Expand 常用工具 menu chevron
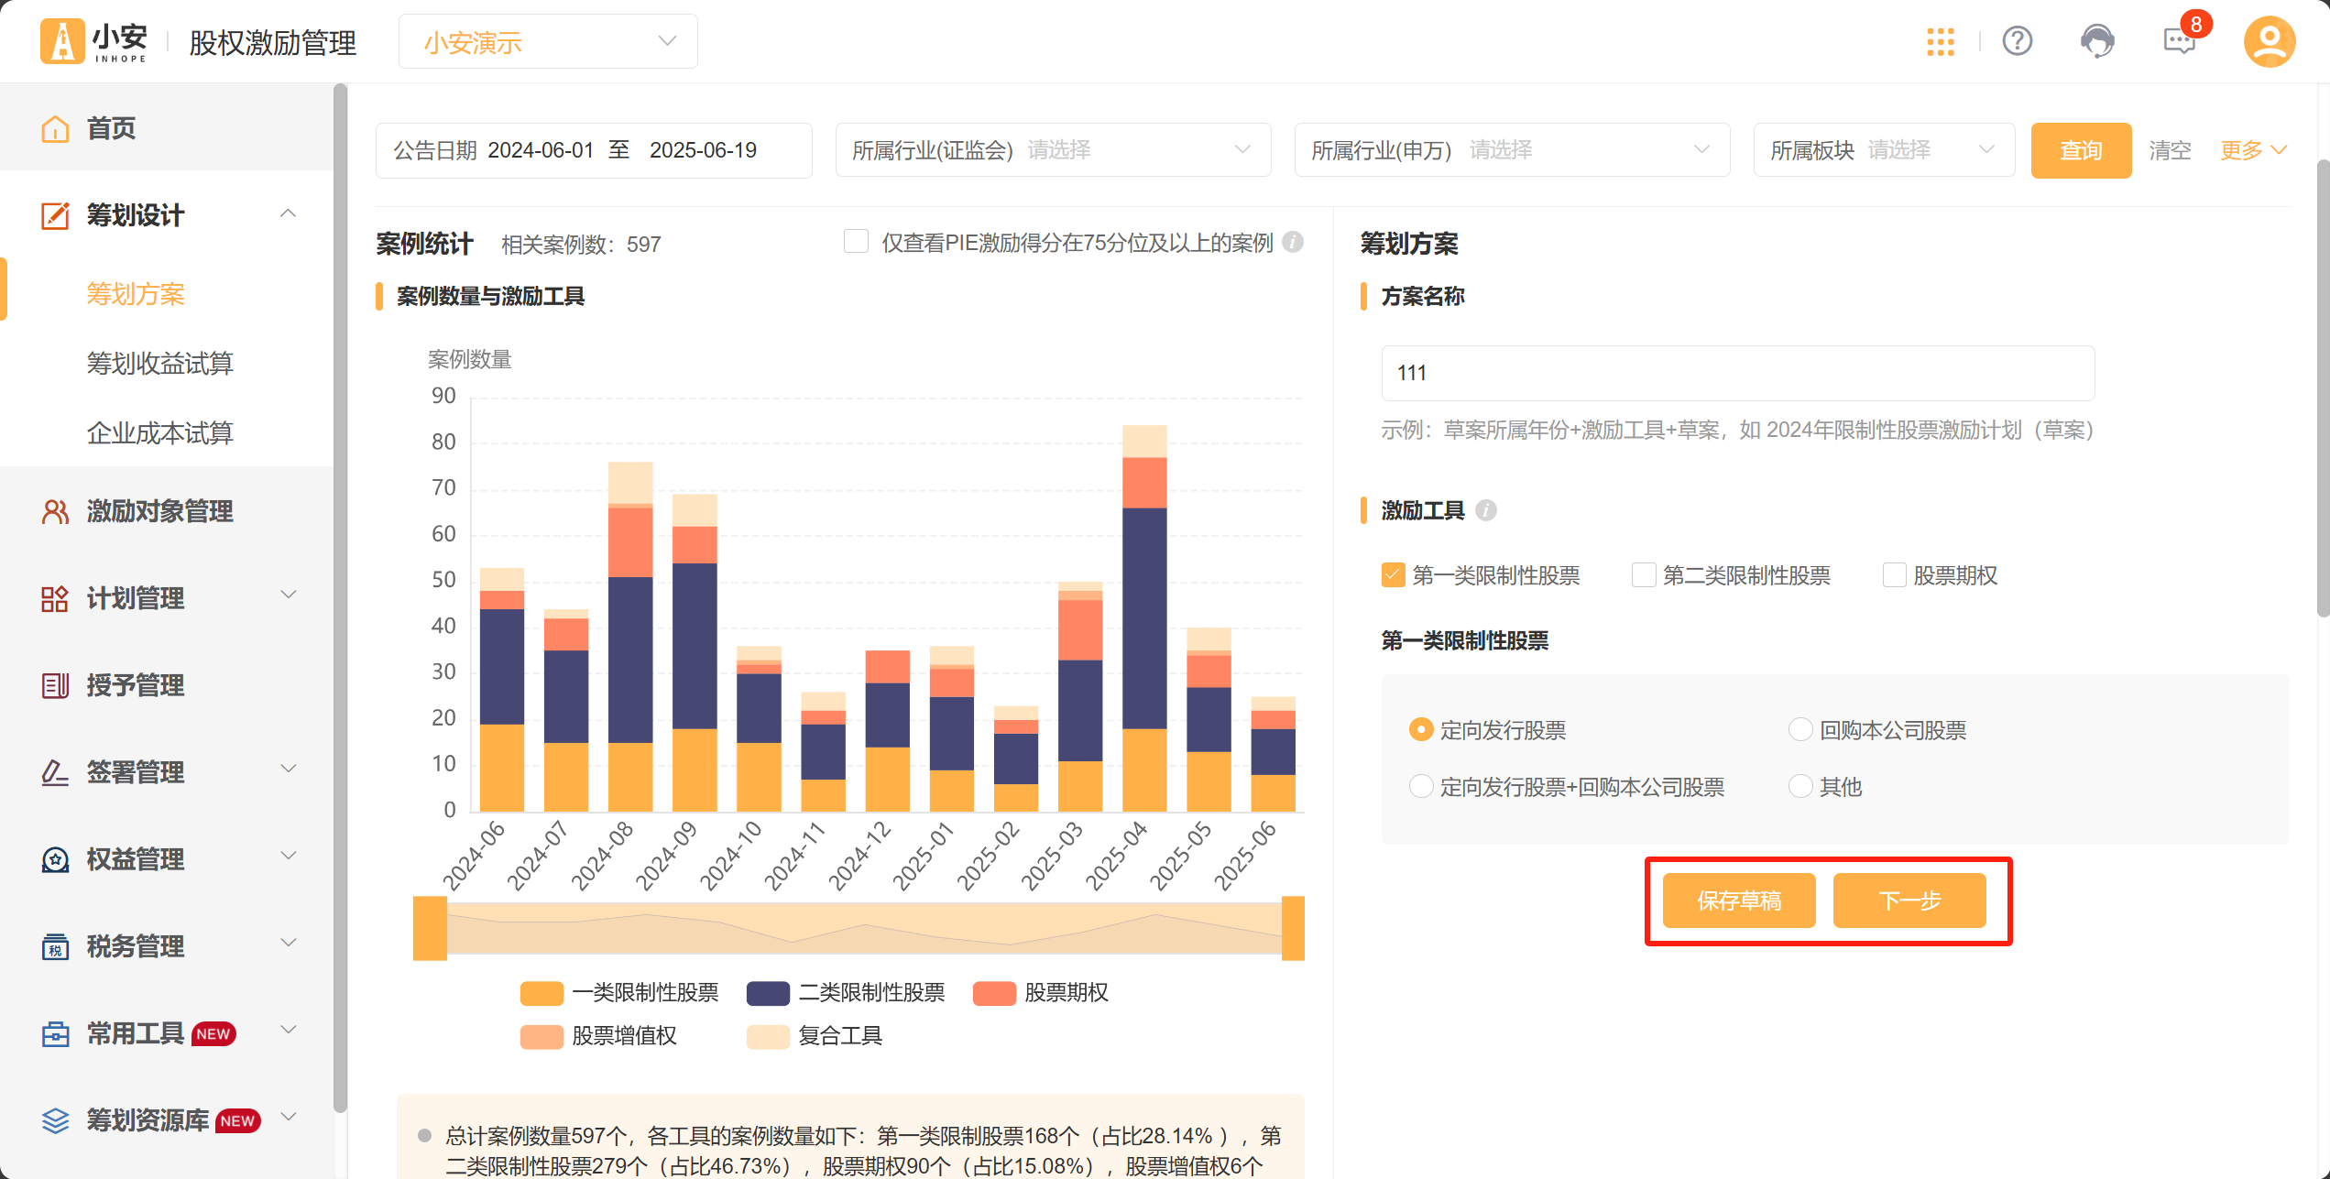Screen dimensions: 2330x1179 tap(288, 1031)
